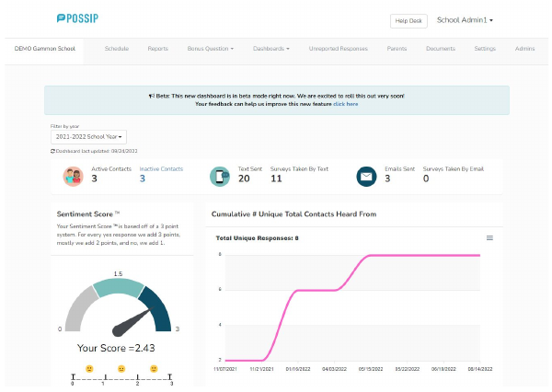Click the neutral face emoji
Image resolution: width=552 pixels, height=392 pixels.
coord(121,369)
